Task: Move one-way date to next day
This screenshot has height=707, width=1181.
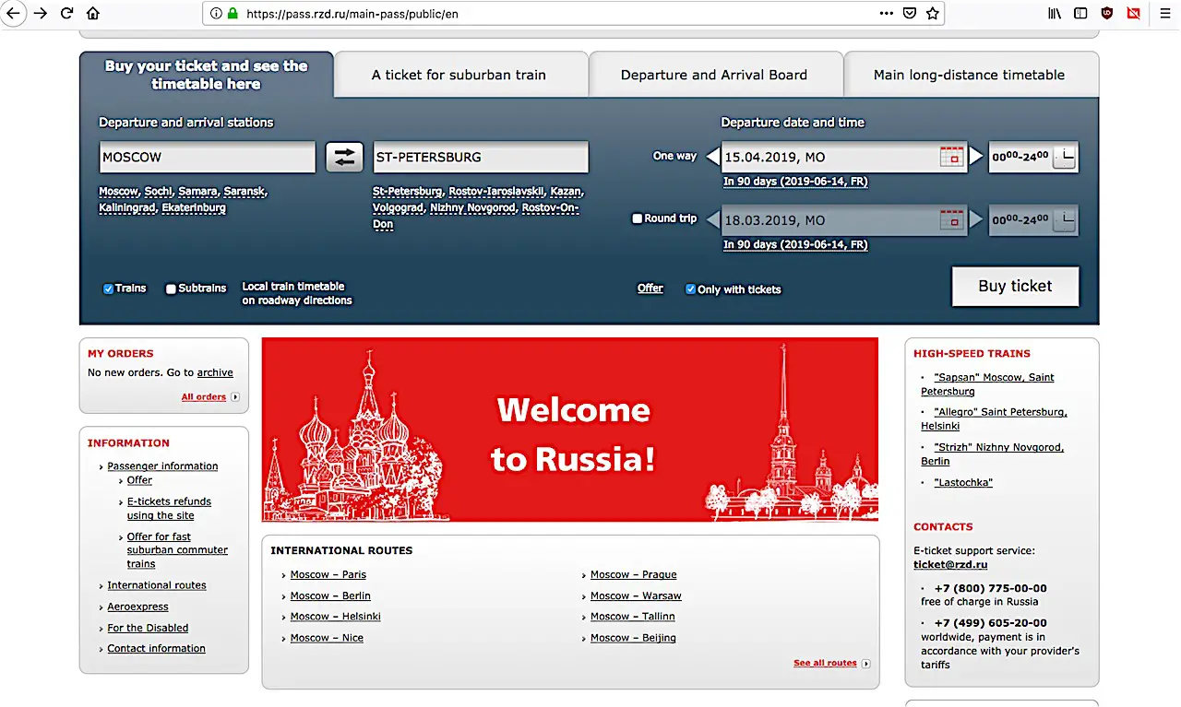Action: 976,157
